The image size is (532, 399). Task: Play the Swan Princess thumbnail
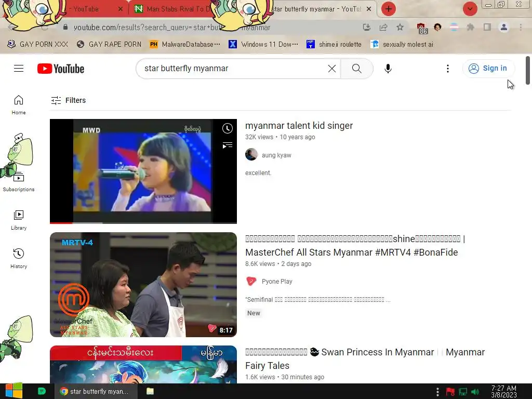click(143, 364)
